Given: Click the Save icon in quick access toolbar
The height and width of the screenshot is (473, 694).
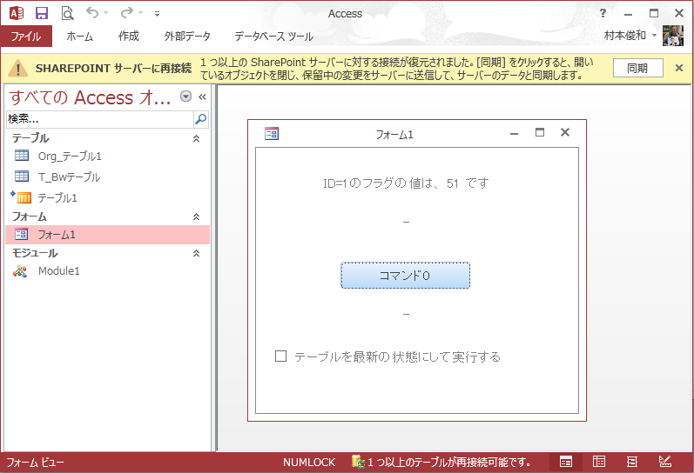Looking at the screenshot, I should (42, 13).
